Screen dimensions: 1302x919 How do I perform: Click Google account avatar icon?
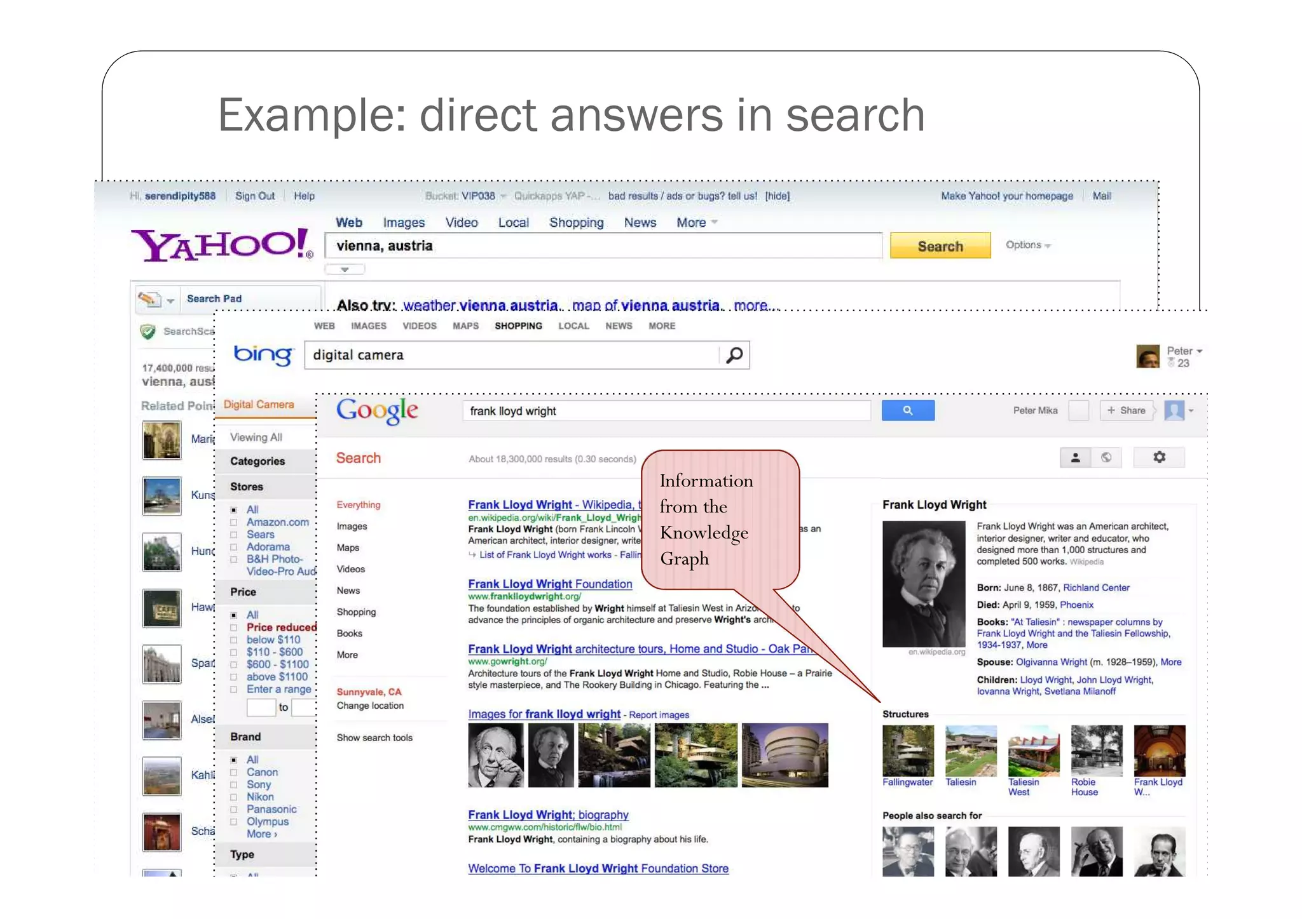coord(1174,410)
